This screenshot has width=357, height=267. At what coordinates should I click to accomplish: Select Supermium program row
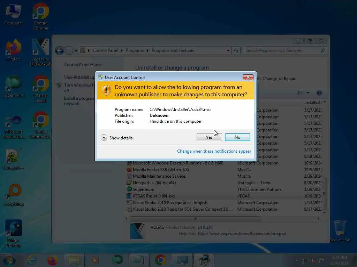224,189
